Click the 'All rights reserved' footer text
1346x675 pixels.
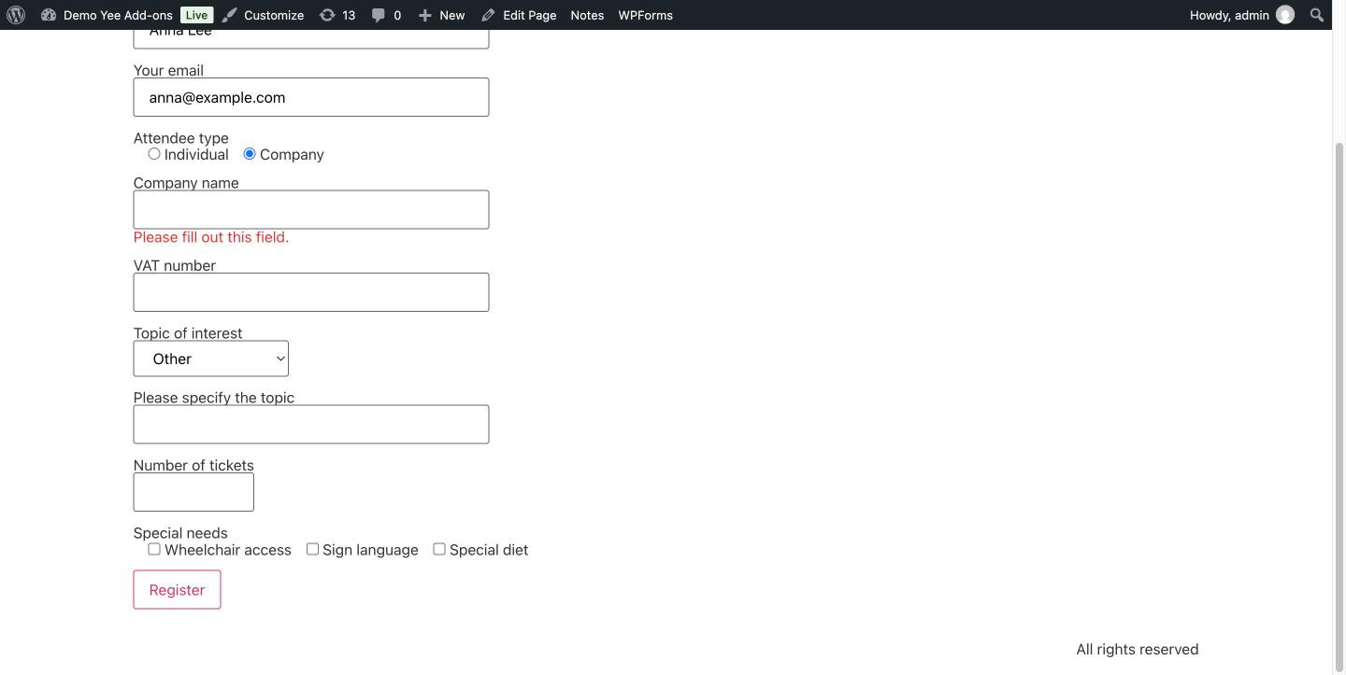1137,650
